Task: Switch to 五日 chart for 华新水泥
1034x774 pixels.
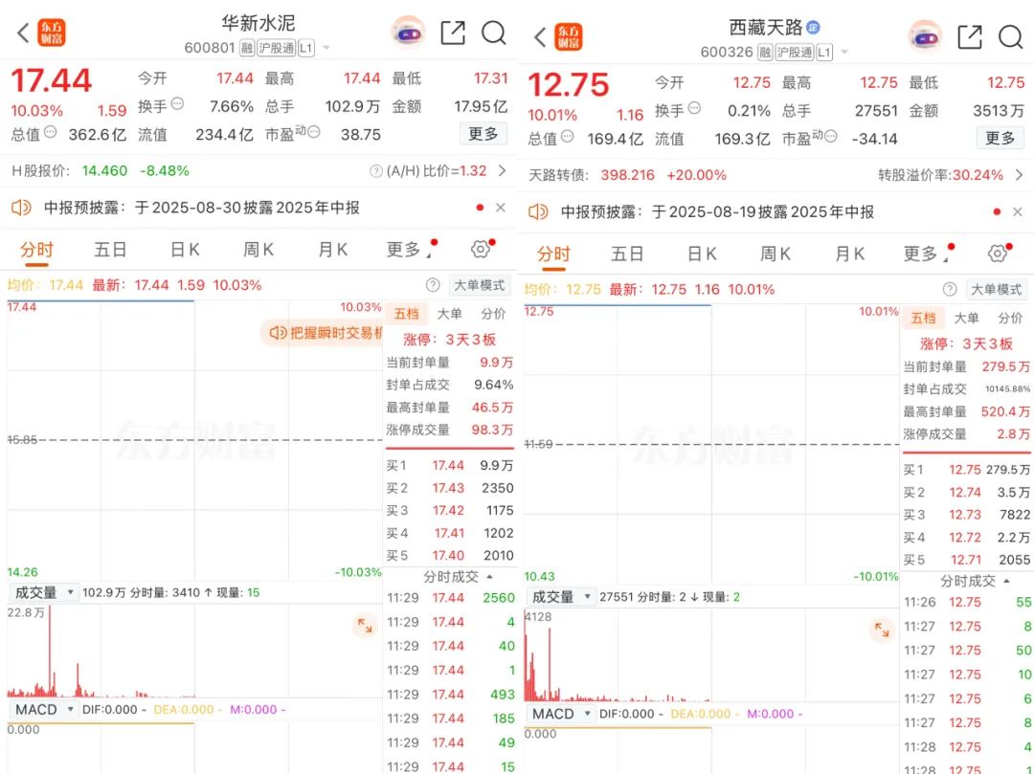Action: (x=110, y=250)
